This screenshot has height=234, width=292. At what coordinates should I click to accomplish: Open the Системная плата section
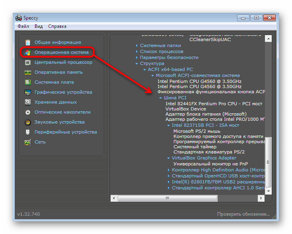(x=54, y=82)
